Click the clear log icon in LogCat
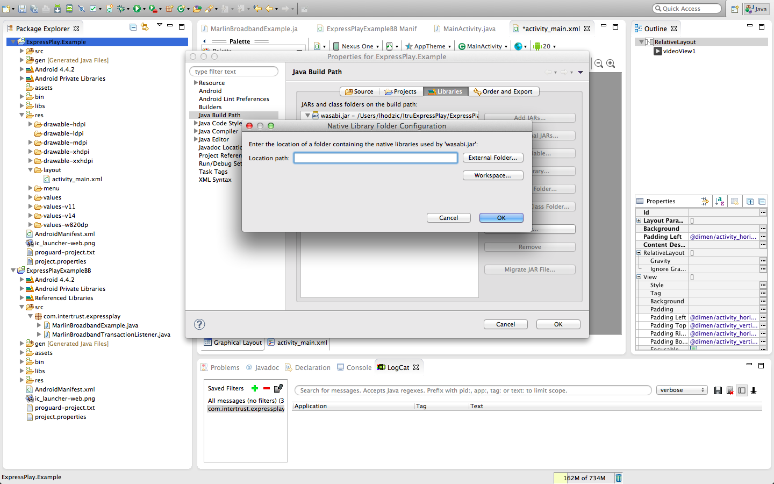 (x=730, y=390)
